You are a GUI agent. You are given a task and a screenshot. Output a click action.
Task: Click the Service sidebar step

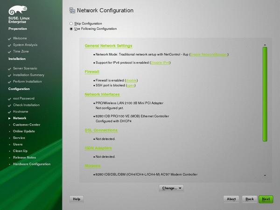point(19,138)
